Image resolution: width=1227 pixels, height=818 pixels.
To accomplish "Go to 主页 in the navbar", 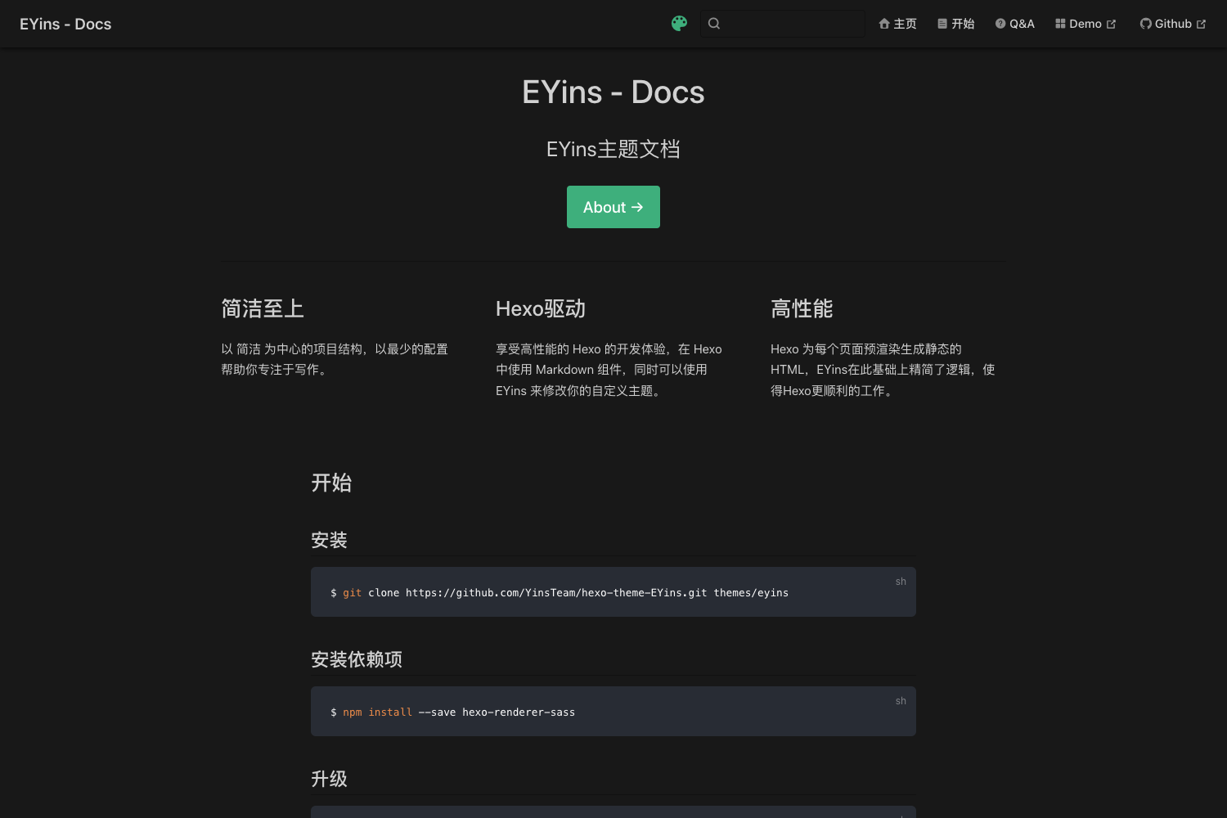I will point(897,24).
